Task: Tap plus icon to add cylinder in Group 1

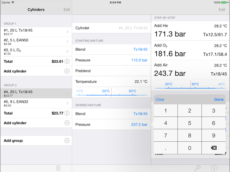Action: (67, 71)
